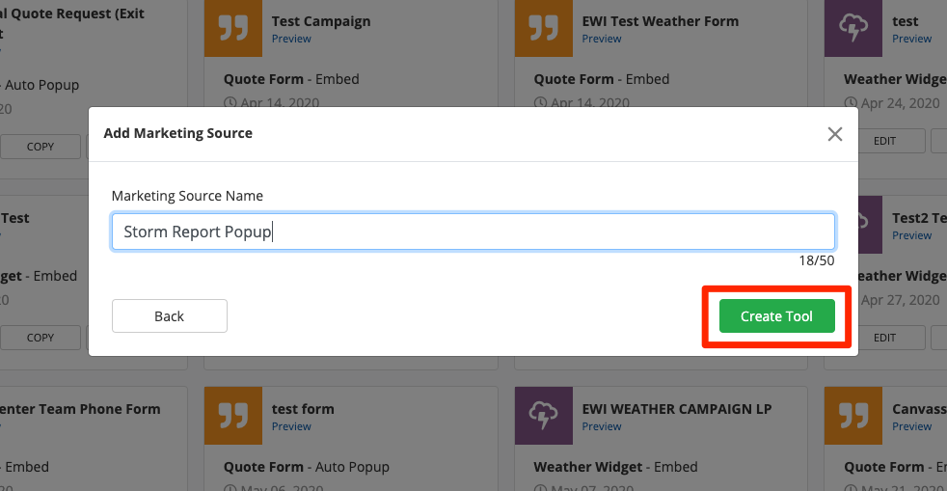Screen dimensions: 947x491
Task: Click the Create Tool button
Action: pos(776,316)
